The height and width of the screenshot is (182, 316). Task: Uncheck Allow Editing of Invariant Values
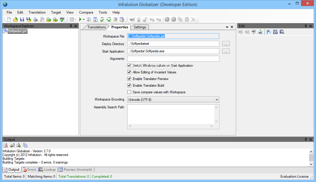coord(129,72)
